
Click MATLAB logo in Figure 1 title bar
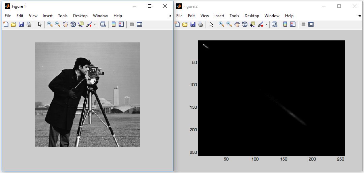7,6
